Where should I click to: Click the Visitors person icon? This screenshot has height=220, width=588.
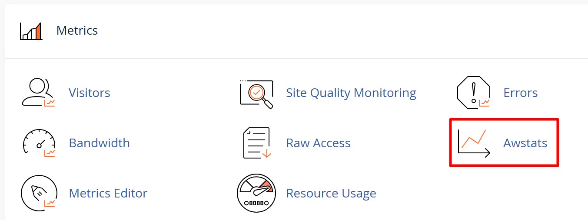pyautogui.click(x=38, y=93)
